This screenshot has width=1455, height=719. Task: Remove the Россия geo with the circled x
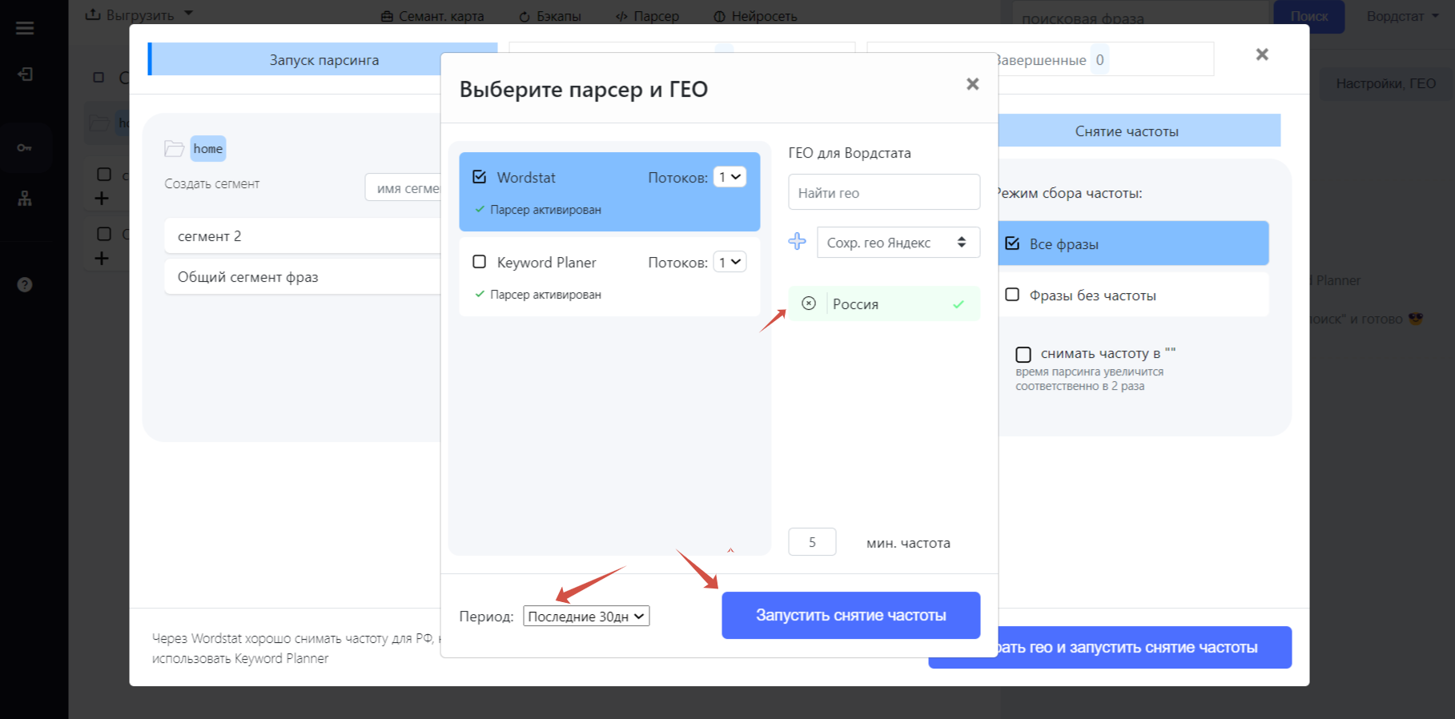point(809,303)
